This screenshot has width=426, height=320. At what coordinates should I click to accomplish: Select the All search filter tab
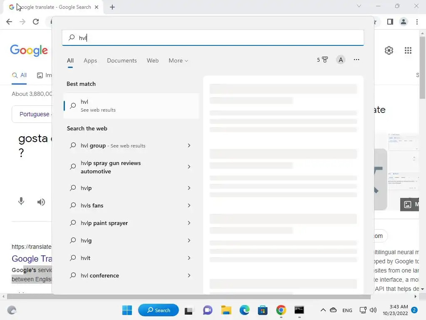click(x=70, y=60)
